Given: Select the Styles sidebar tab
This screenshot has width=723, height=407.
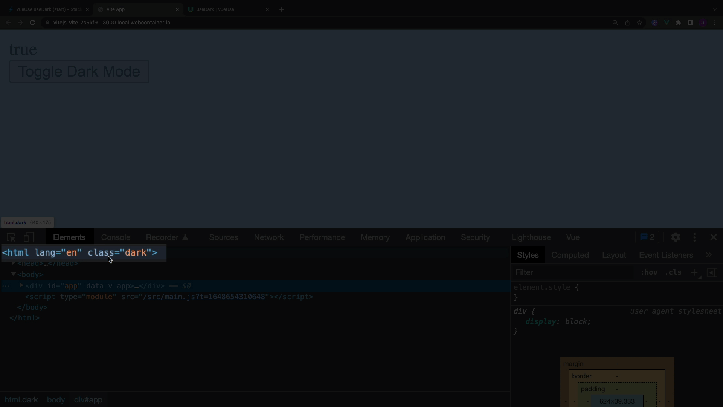Looking at the screenshot, I should [528, 255].
